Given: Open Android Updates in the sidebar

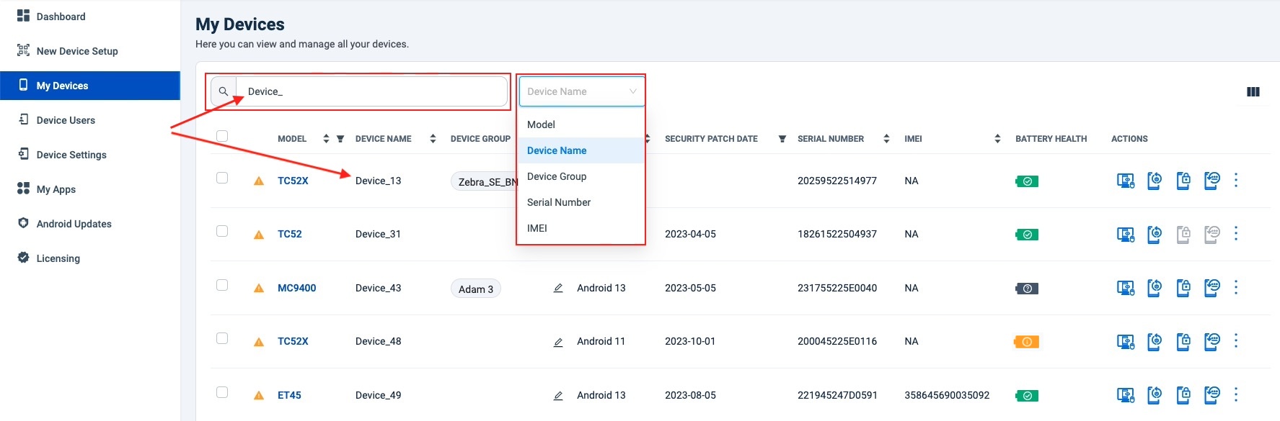Looking at the screenshot, I should (x=74, y=224).
